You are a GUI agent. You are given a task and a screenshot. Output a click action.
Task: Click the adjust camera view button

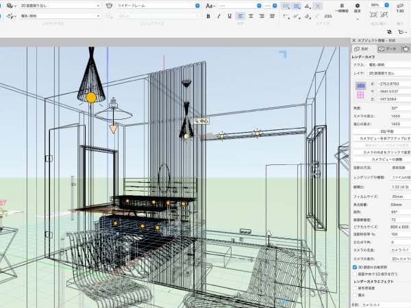[382, 159]
